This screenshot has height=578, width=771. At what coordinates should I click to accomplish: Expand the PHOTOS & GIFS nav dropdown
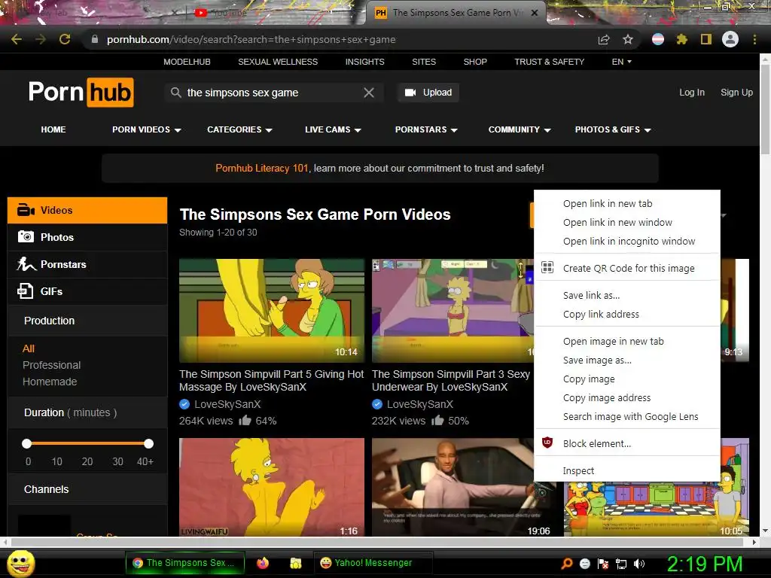point(613,129)
